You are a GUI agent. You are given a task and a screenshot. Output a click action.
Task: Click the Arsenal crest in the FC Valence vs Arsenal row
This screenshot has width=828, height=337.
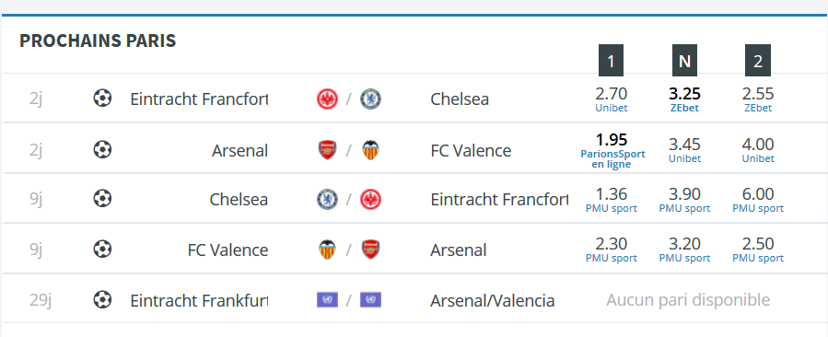point(370,250)
